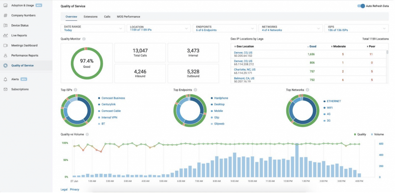
Task: Click the Live Reports chart icon
Action: click(x=5, y=35)
